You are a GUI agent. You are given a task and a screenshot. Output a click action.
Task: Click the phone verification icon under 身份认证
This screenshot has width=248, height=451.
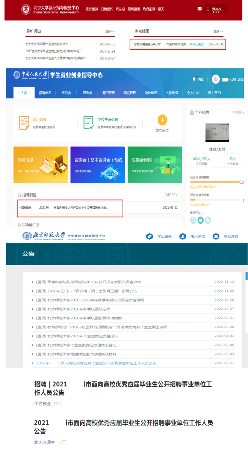pos(194,220)
